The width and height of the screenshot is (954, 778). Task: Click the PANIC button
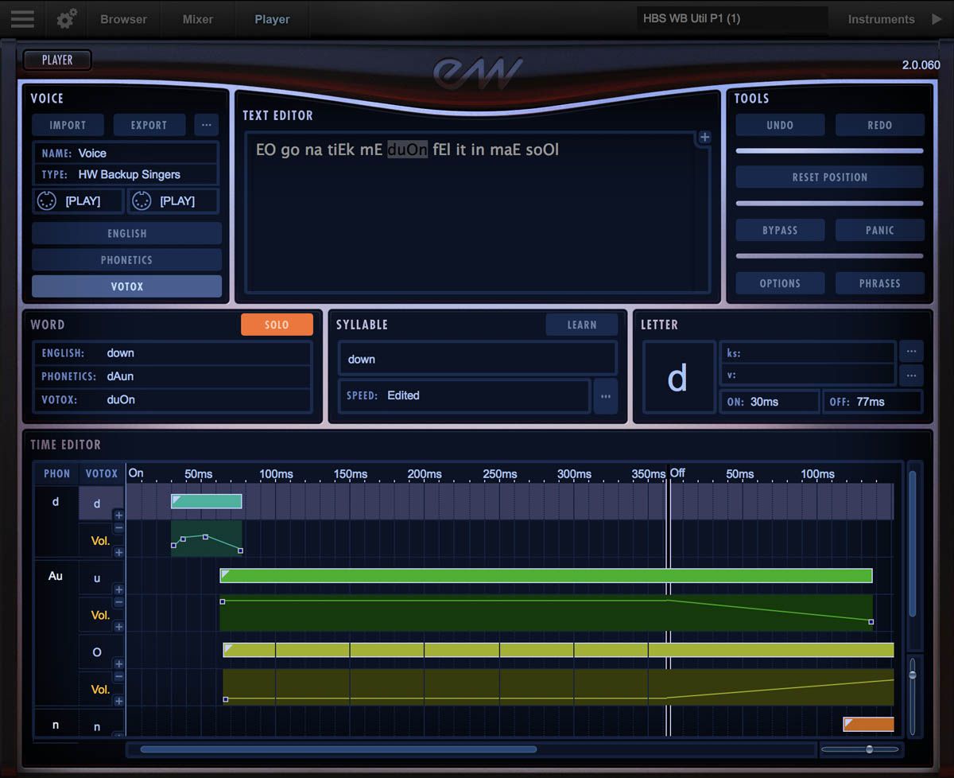pyautogui.click(x=880, y=230)
